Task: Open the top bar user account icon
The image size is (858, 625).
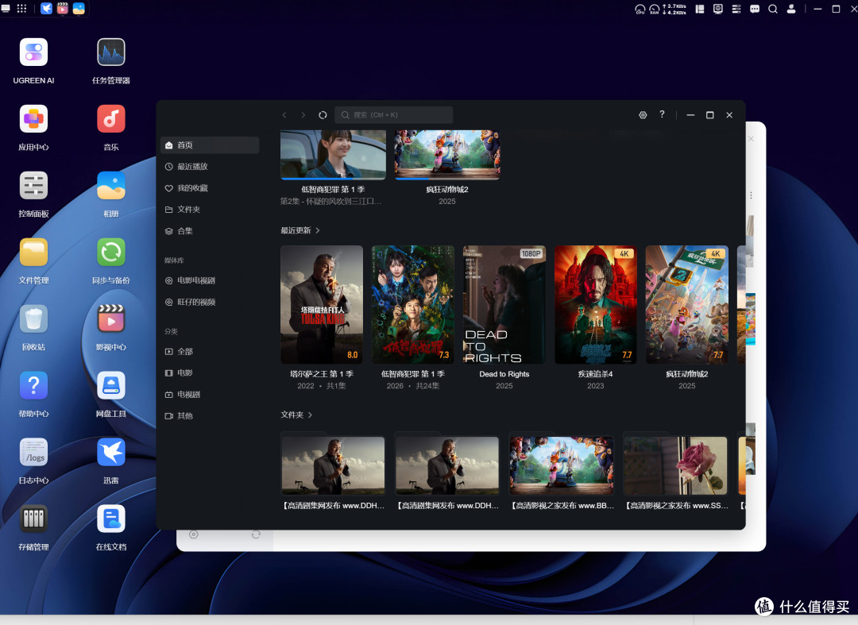Action: pyautogui.click(x=791, y=9)
